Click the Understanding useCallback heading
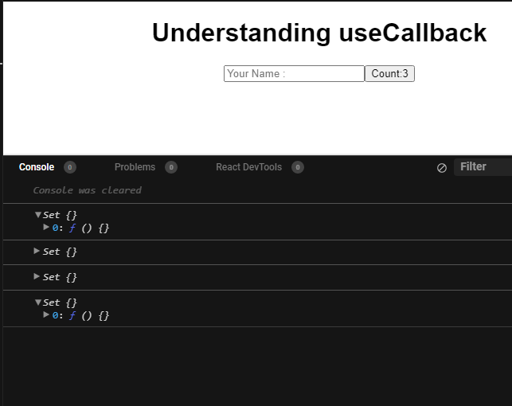512x406 pixels. pyautogui.click(x=319, y=33)
